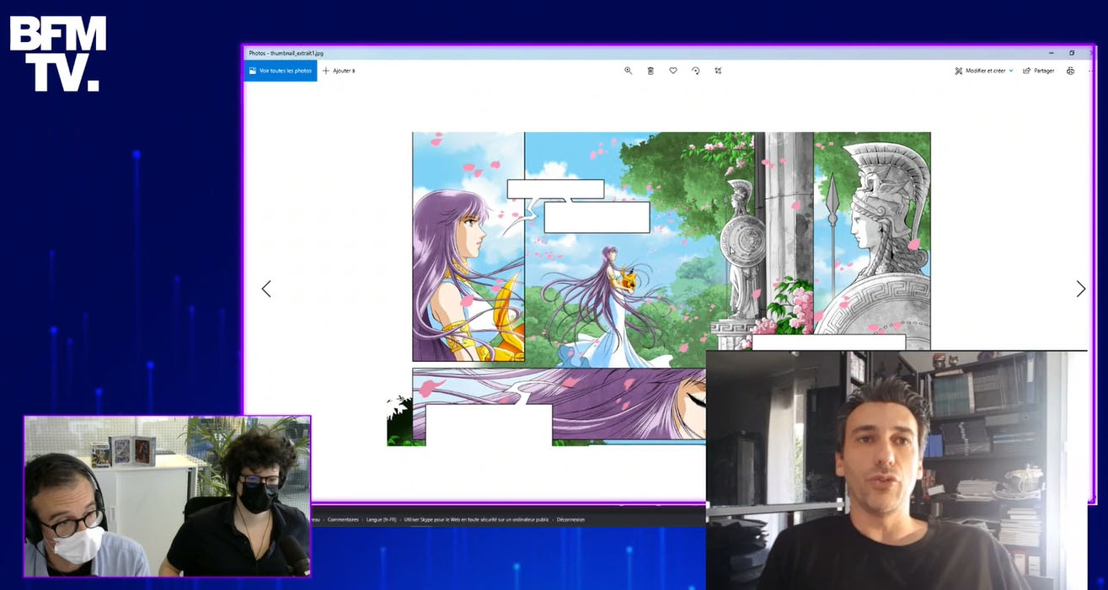Expand the 'Modifier et créer' dropdown
Screen dimensions: 1108x590
(x=984, y=71)
